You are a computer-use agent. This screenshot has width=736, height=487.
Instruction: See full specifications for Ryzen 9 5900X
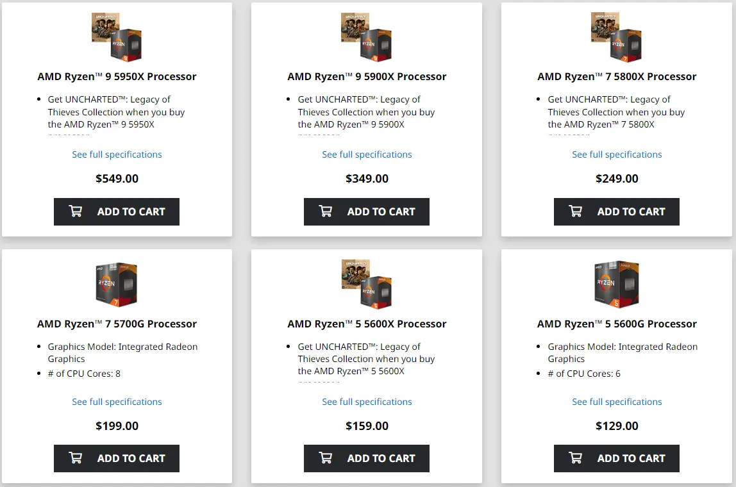click(367, 154)
